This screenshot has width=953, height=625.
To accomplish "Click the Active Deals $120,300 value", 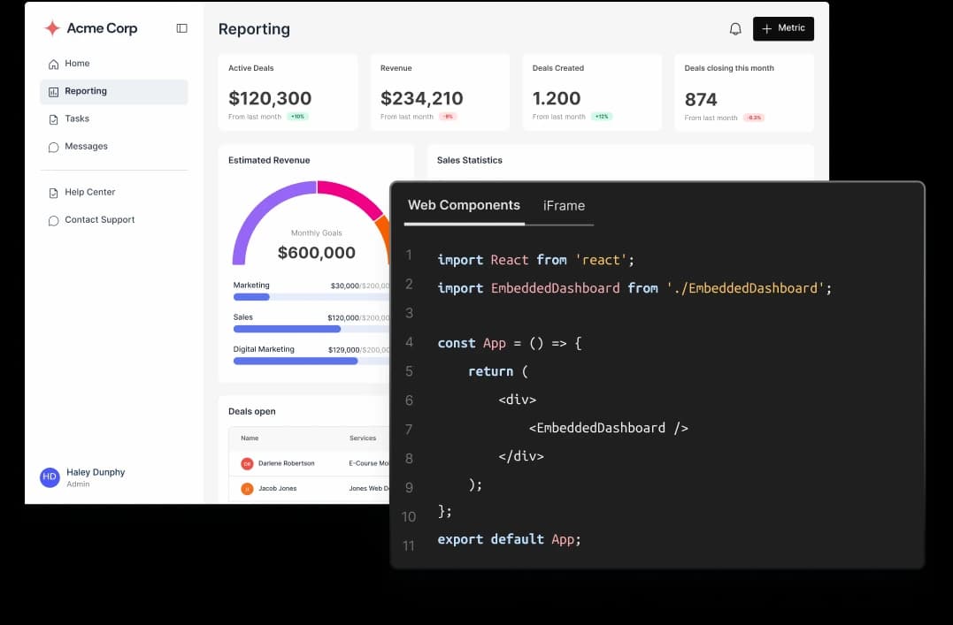I will (270, 98).
